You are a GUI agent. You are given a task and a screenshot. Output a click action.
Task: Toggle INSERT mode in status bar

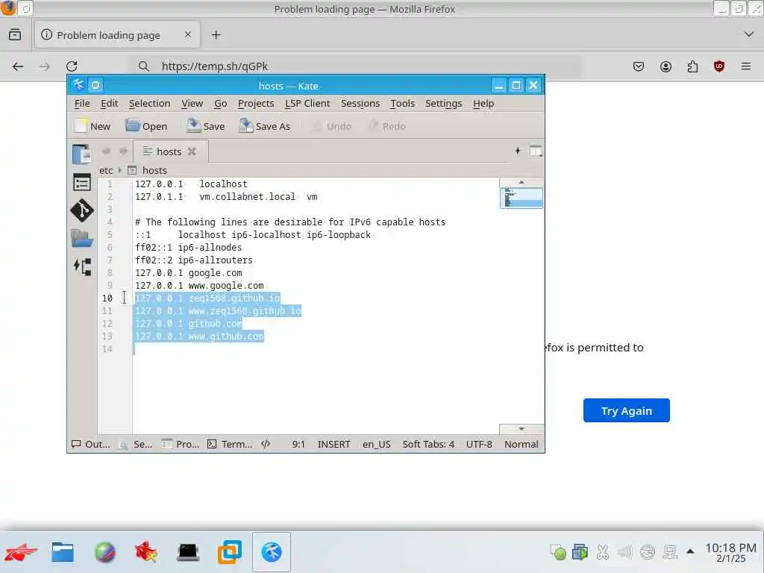pyautogui.click(x=334, y=445)
